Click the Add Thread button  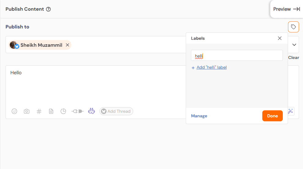(x=116, y=111)
